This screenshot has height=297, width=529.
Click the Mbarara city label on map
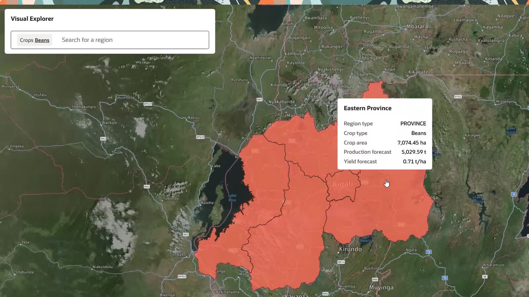417,26
